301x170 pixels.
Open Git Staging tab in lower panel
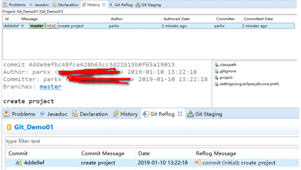click(x=205, y=114)
